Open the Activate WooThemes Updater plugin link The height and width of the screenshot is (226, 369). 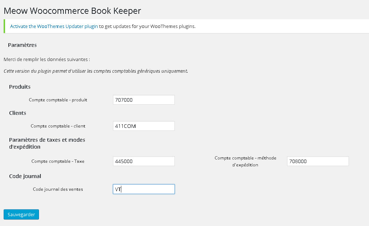pos(54,27)
